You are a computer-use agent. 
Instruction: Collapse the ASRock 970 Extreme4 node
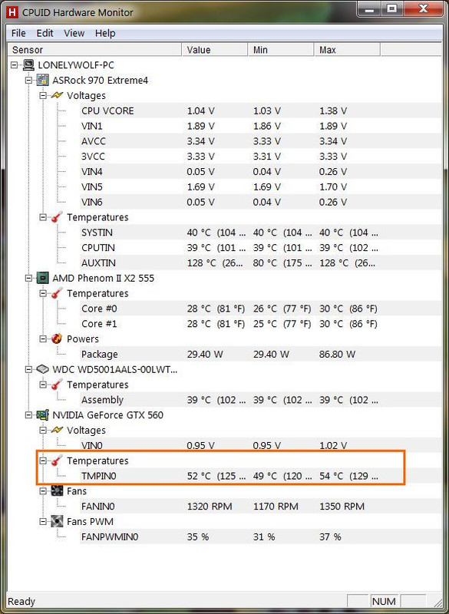(x=28, y=81)
